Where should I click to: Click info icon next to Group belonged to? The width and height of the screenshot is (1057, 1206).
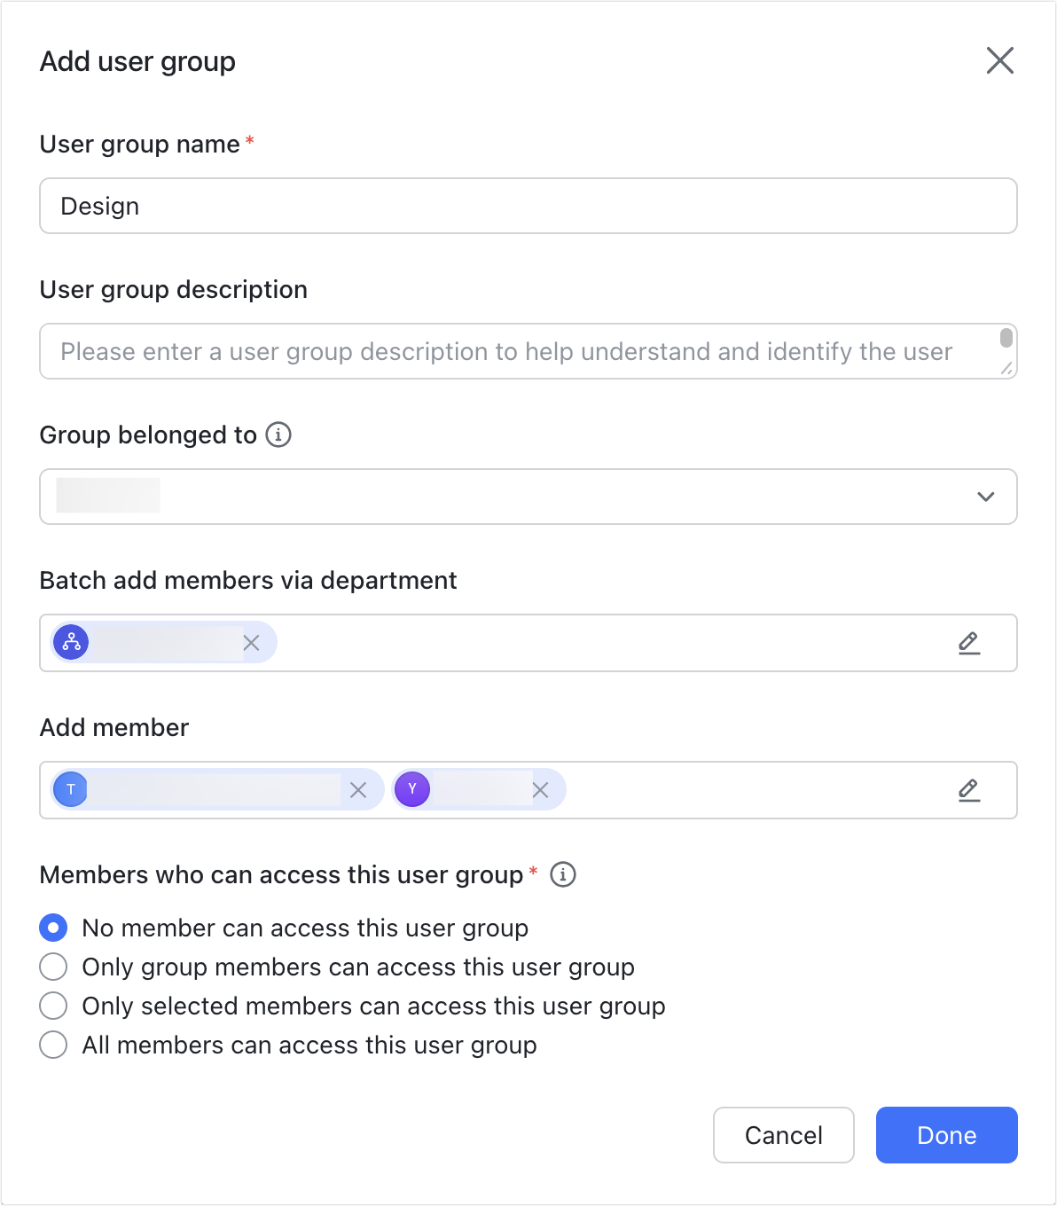(278, 435)
